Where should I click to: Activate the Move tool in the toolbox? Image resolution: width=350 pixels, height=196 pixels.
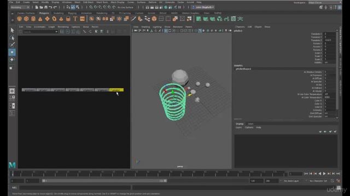click(x=12, y=52)
